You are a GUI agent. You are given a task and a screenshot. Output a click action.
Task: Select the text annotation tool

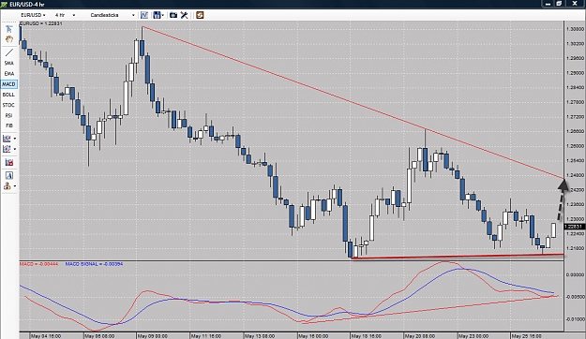9,175
